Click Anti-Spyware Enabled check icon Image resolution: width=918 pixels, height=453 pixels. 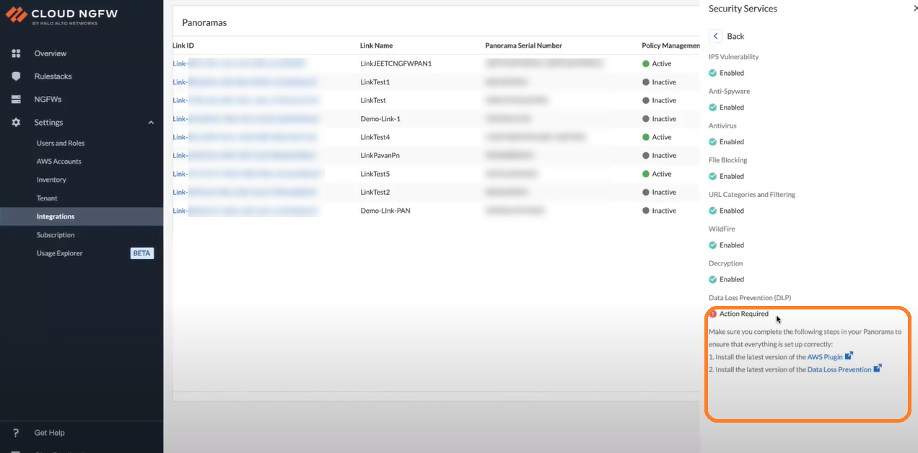(x=713, y=107)
